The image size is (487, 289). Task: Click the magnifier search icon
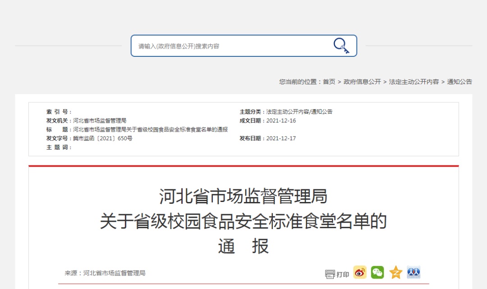pyautogui.click(x=341, y=46)
